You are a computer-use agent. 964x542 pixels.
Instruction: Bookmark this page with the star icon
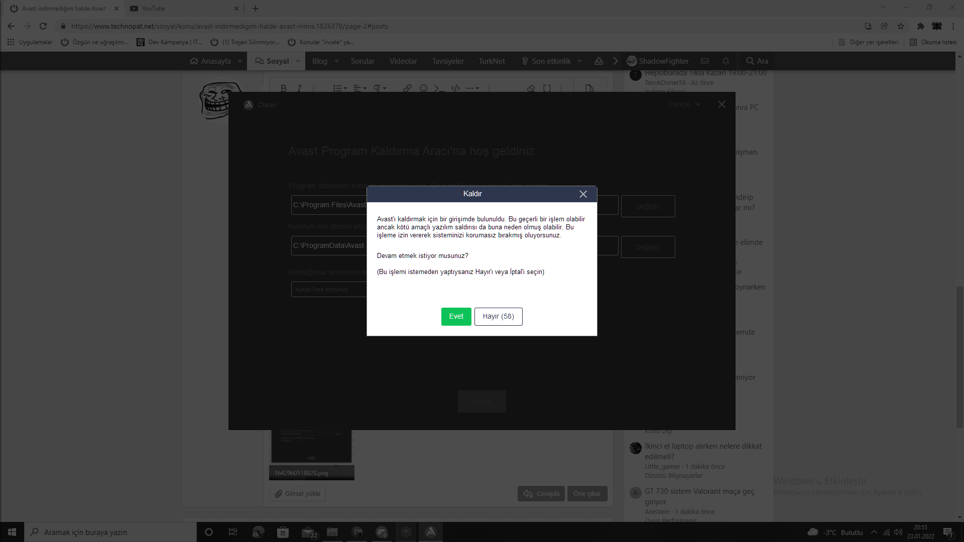click(x=901, y=26)
